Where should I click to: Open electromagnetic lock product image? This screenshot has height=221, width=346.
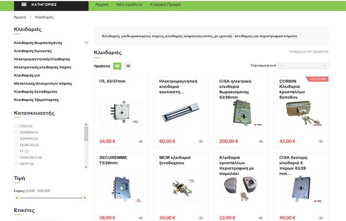[181, 112]
